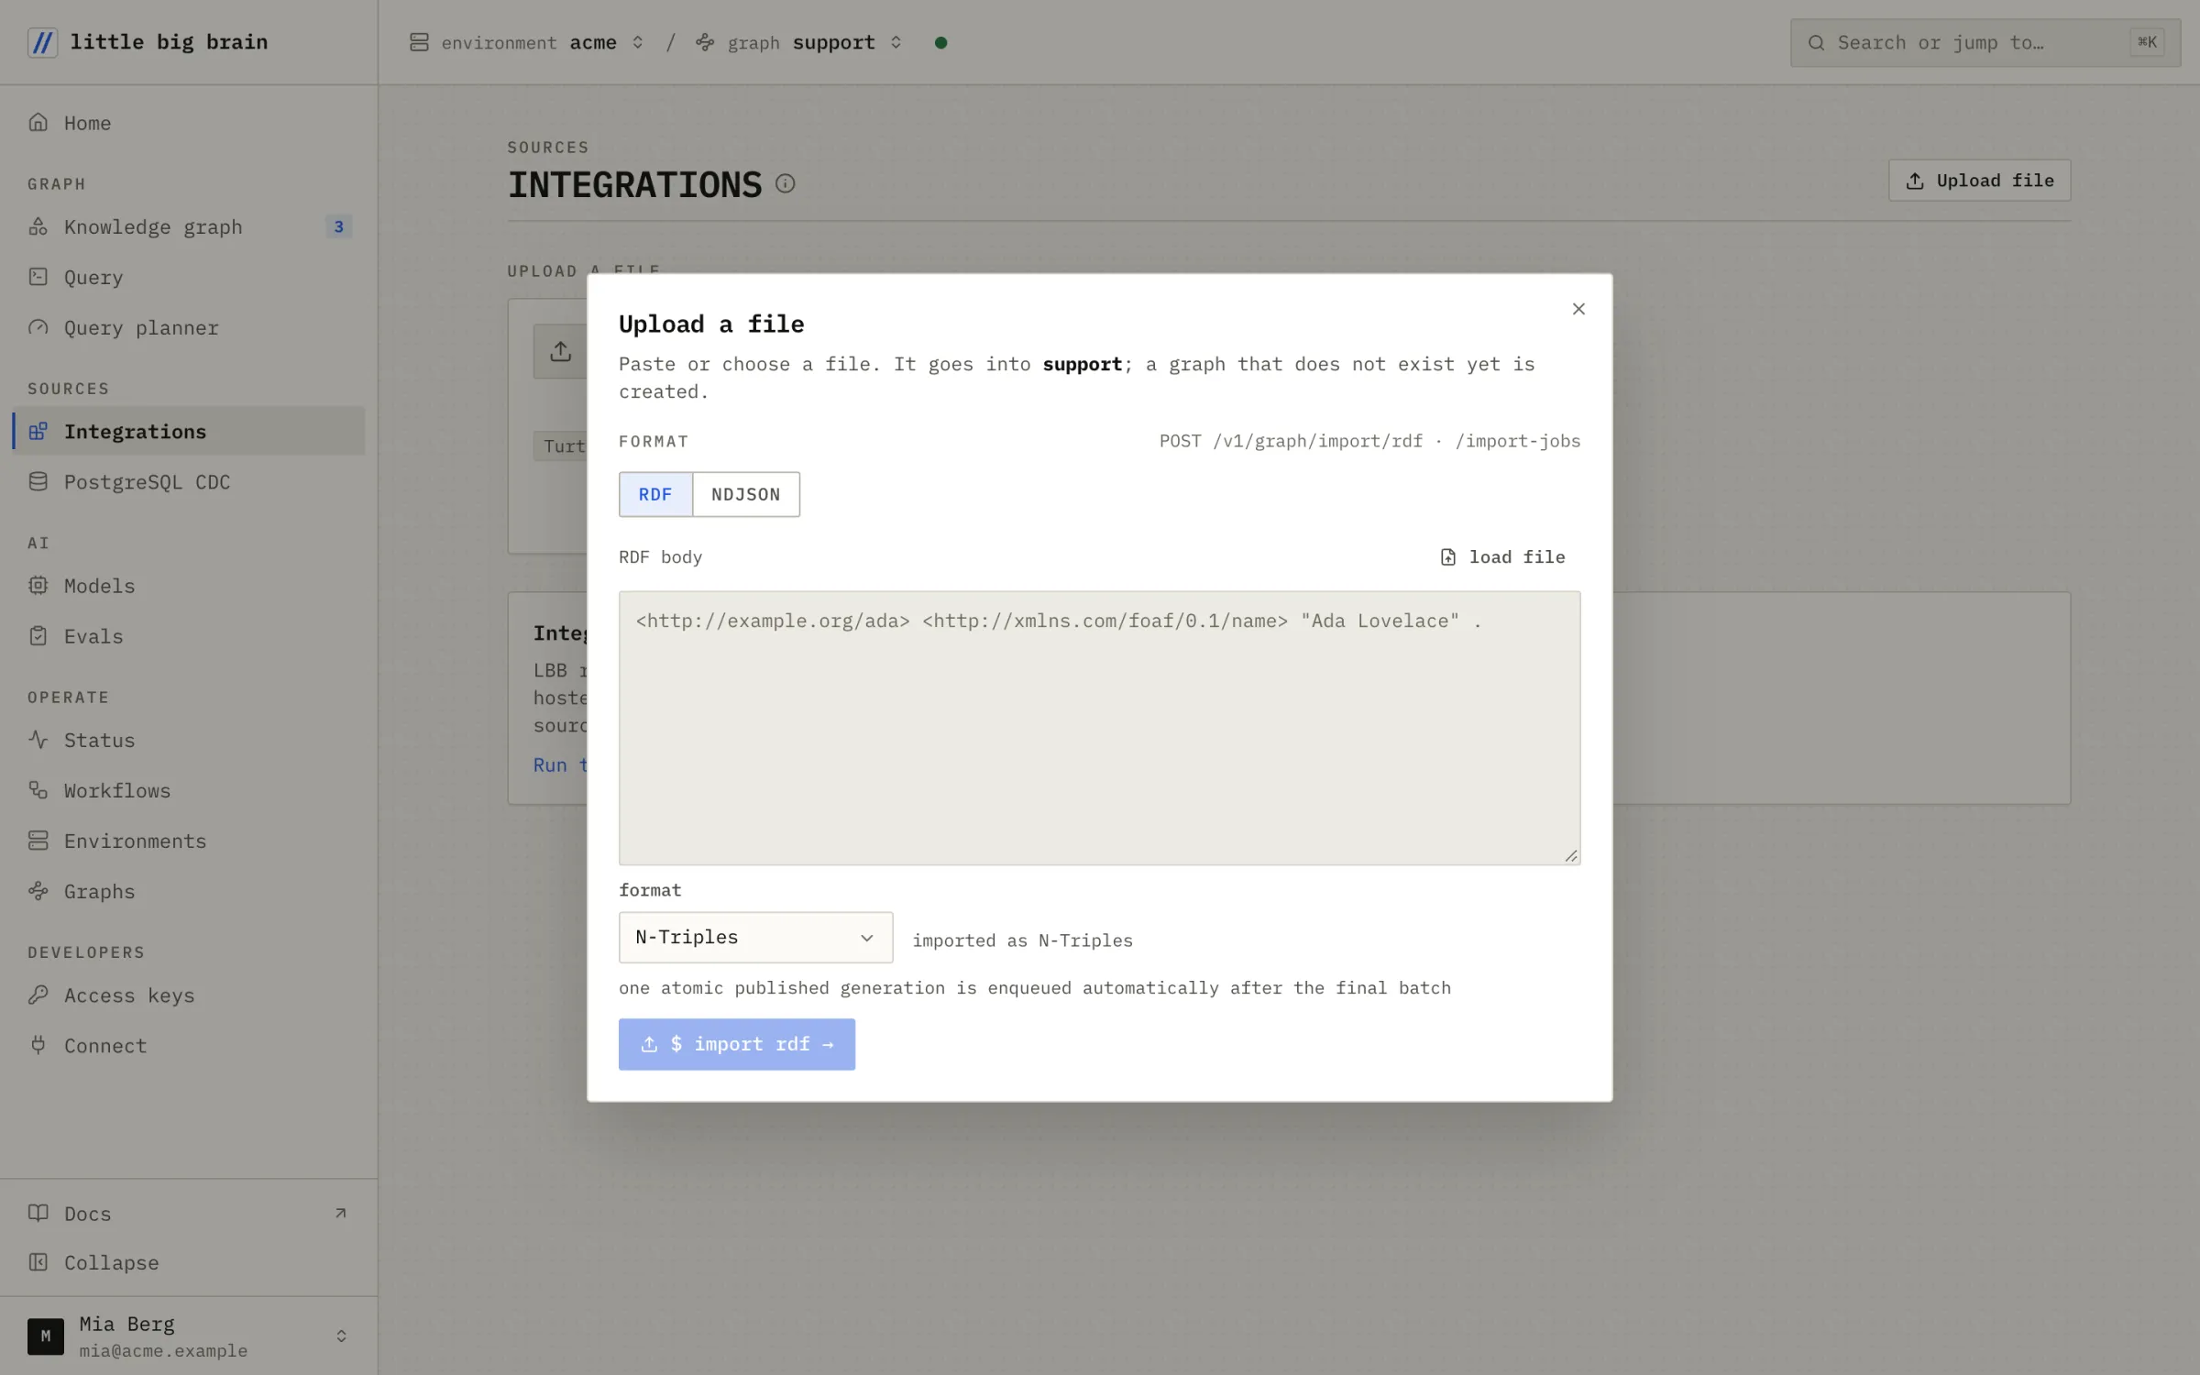Click the textarea resize handle corner
This screenshot has width=2200, height=1375.
point(1570,855)
